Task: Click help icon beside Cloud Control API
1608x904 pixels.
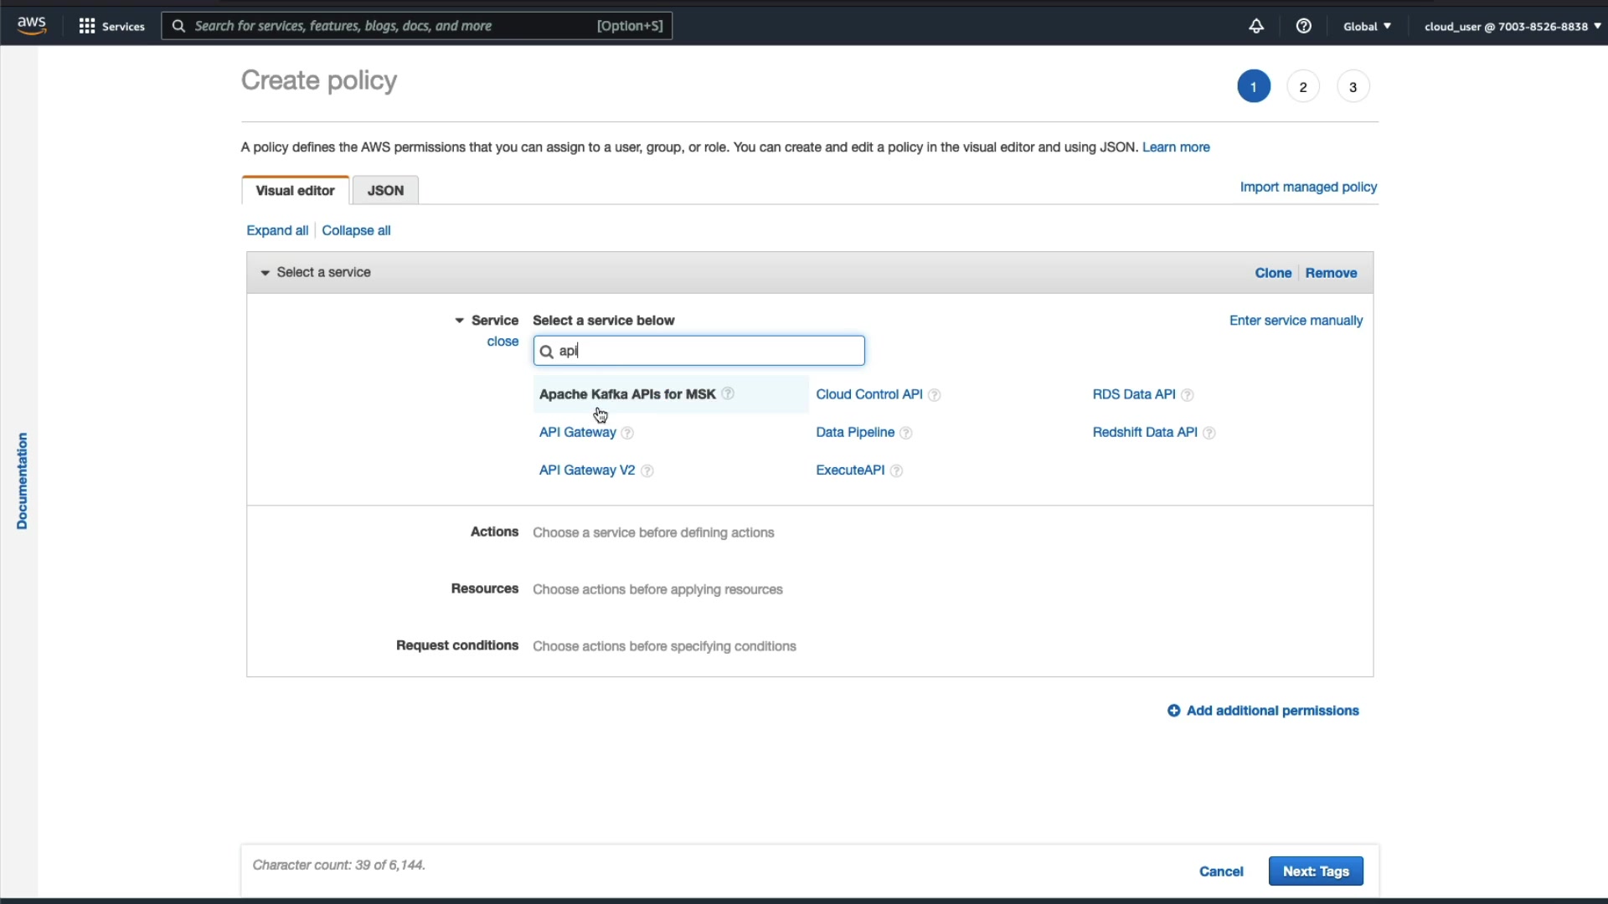Action: pyautogui.click(x=934, y=395)
